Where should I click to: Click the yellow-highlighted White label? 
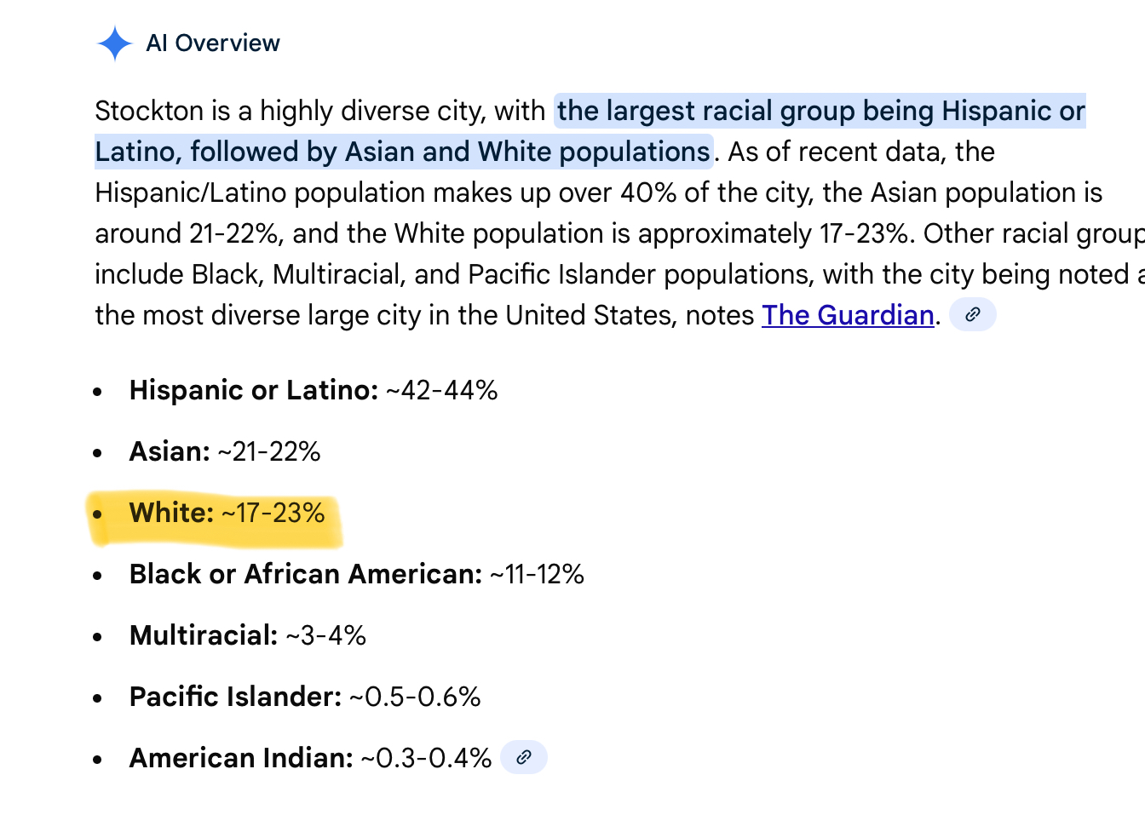[171, 513]
